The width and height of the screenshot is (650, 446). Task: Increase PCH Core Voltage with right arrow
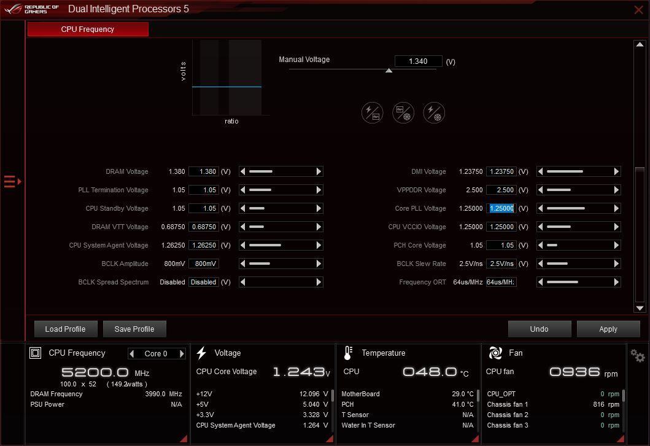coord(616,245)
